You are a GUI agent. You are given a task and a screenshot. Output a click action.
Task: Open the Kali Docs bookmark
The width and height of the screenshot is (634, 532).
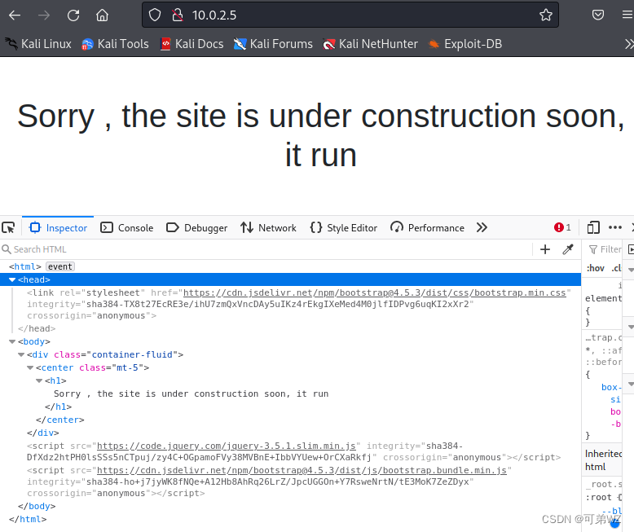(x=192, y=44)
